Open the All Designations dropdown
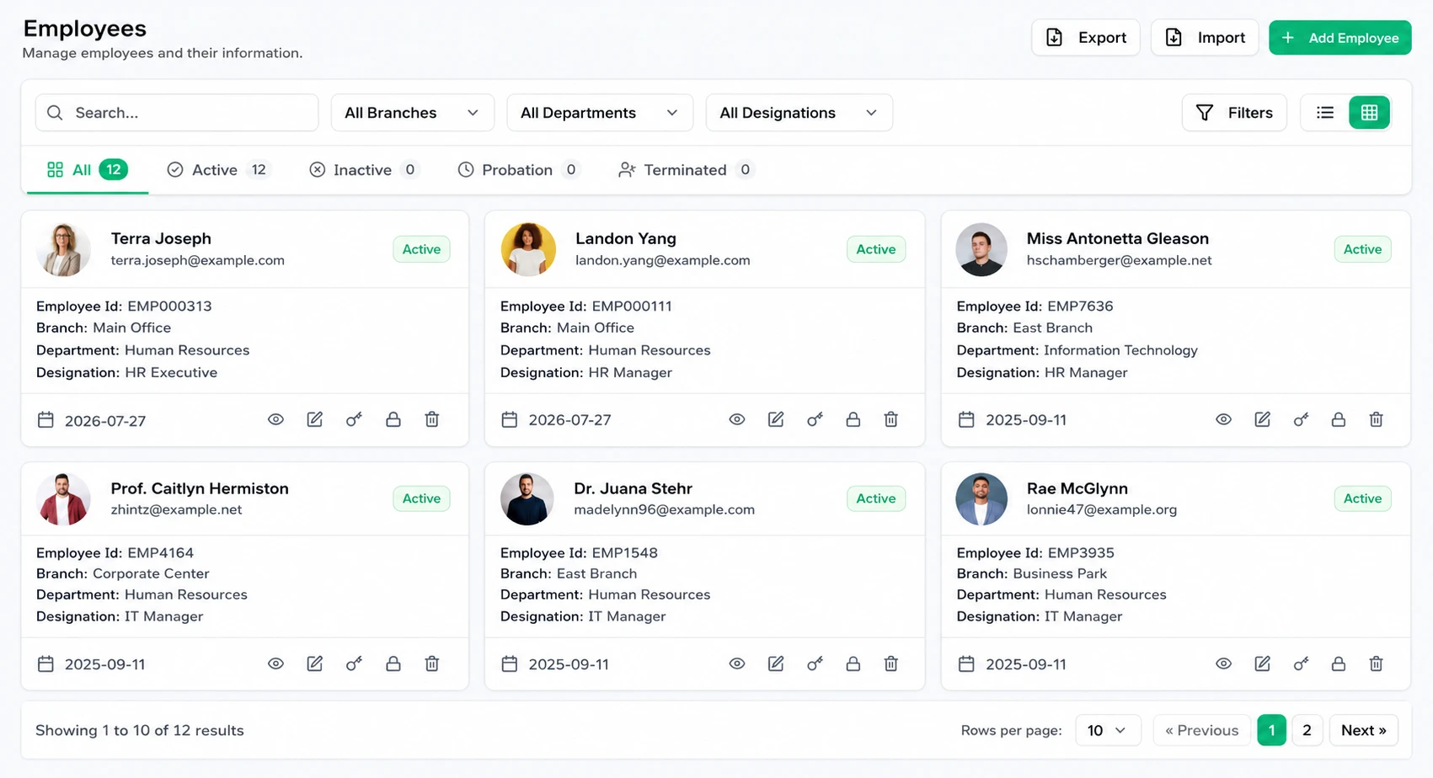 pyautogui.click(x=799, y=113)
